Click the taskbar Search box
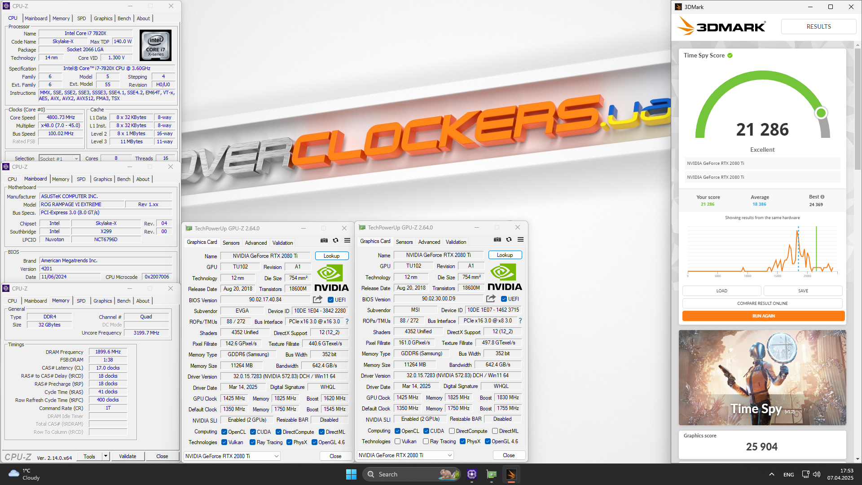This screenshot has height=485, width=862. [x=412, y=474]
